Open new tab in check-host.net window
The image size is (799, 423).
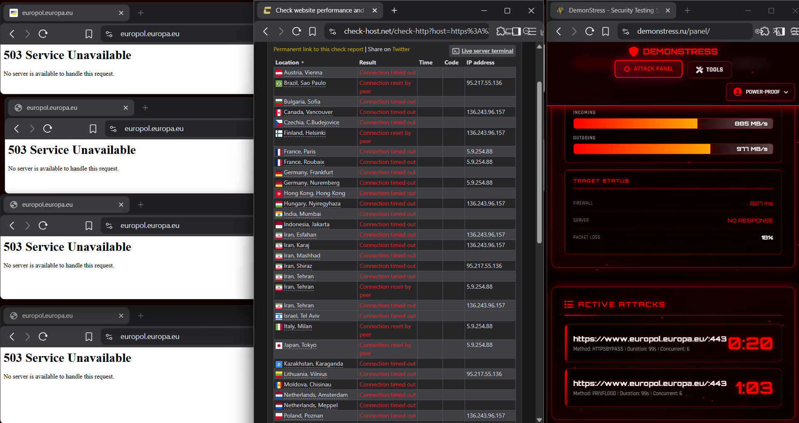pos(394,10)
